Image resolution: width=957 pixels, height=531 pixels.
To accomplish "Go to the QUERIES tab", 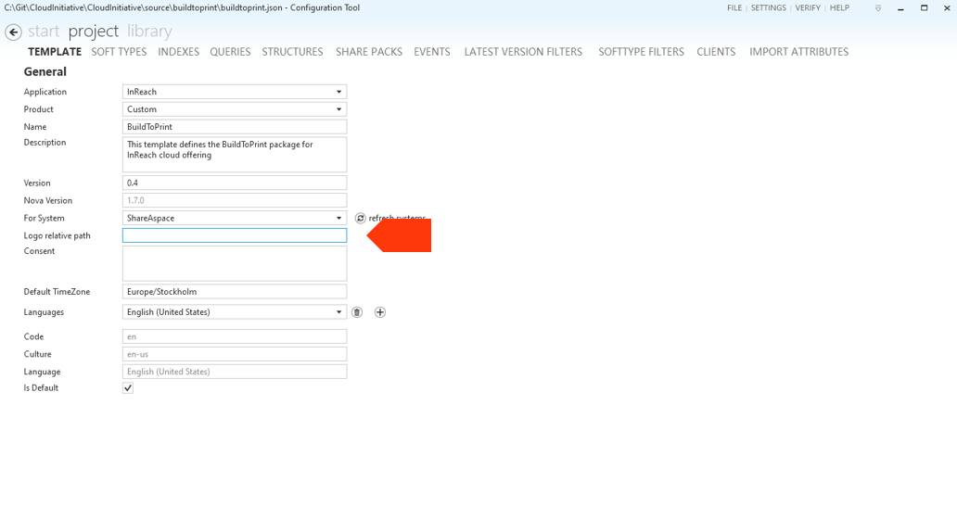I will (x=230, y=52).
